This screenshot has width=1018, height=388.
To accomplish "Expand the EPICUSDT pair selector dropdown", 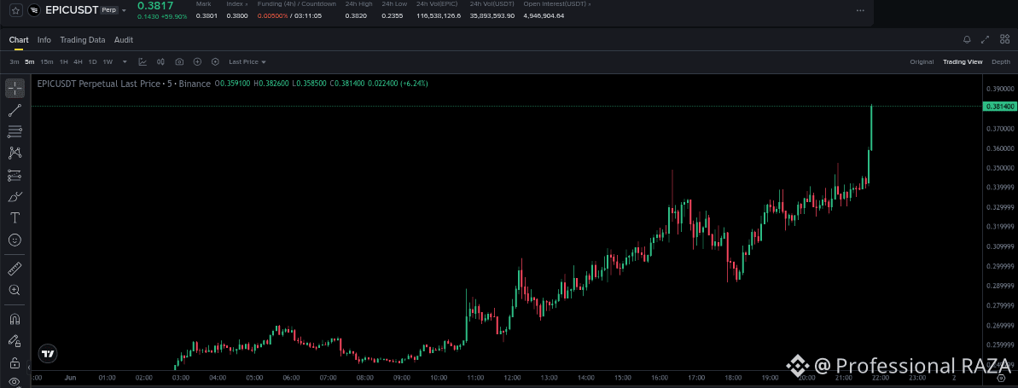I will coord(124,10).
